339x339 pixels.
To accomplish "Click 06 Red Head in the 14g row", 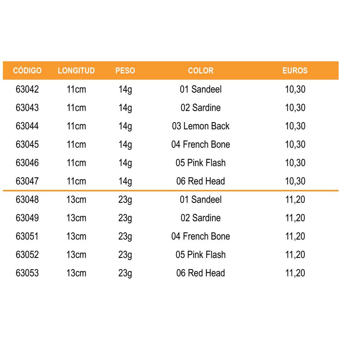I will 201,181.
